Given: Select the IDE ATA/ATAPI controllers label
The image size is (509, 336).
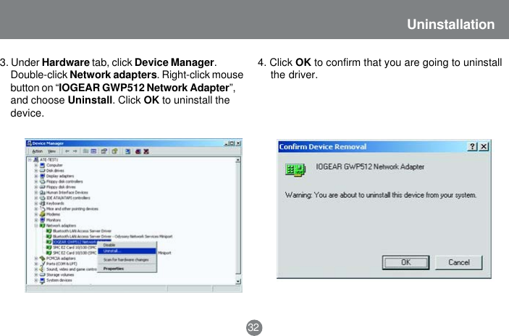Looking at the screenshot, I should click(x=68, y=198).
